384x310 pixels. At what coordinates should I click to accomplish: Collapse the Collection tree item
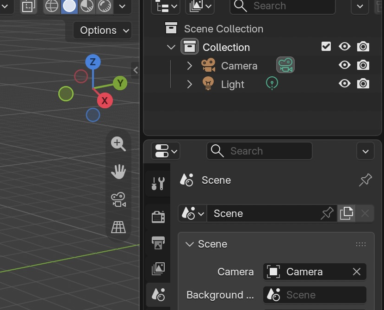pyautogui.click(x=171, y=47)
